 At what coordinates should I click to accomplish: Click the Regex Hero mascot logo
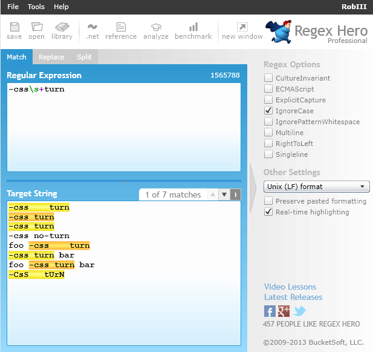coord(279,32)
